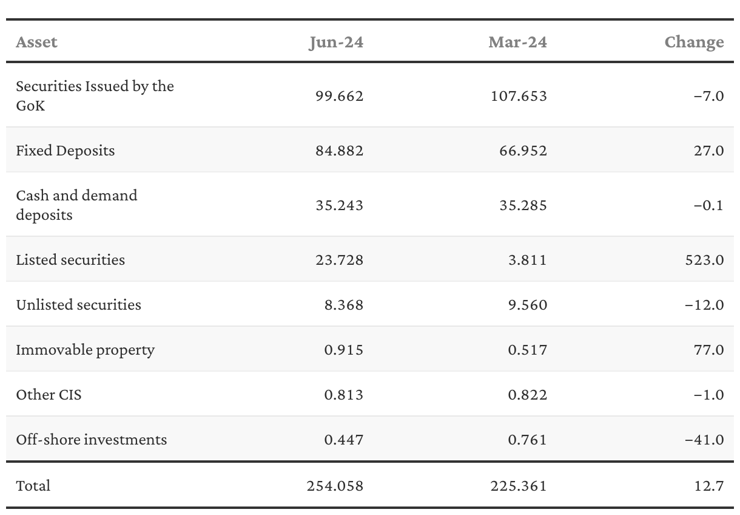This screenshot has height=515, width=740.
Task: Click Cash and demand deposits label
Action: click(x=77, y=205)
